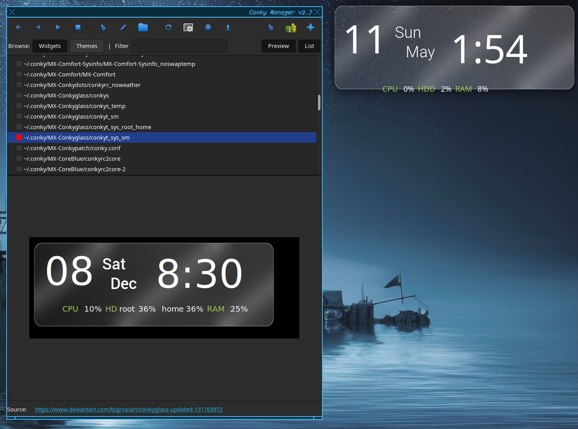Open the deviantart conkyglass source link
This screenshot has height=429, width=578.
pyautogui.click(x=129, y=409)
